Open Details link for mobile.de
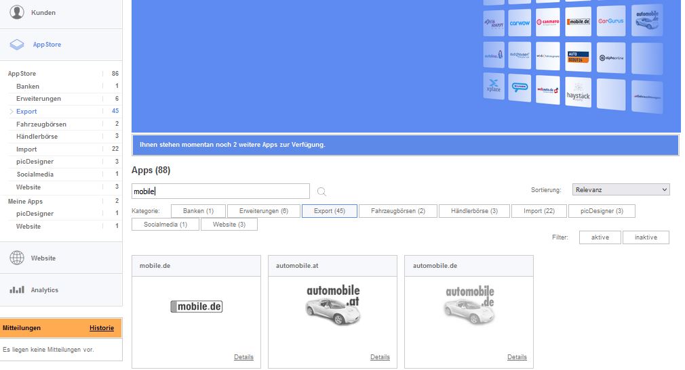Viewport: 685px width, 370px height. (x=243, y=357)
